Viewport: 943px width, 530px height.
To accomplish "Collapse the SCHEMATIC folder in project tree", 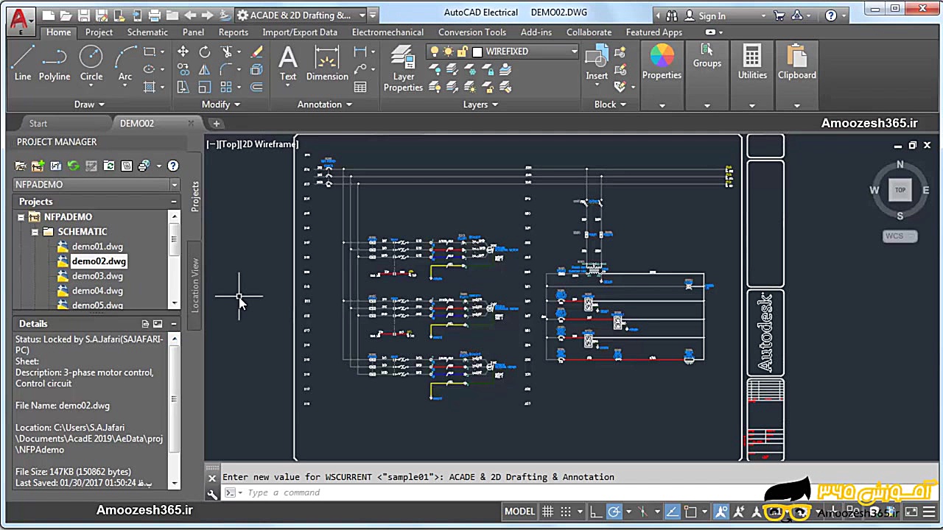I will tap(35, 232).
